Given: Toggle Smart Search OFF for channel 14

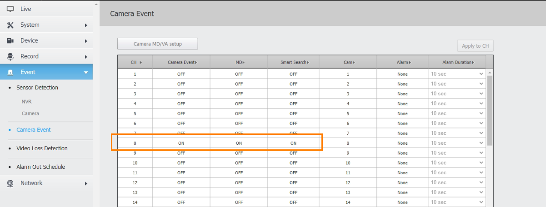Looking at the screenshot, I should pyautogui.click(x=293, y=202).
